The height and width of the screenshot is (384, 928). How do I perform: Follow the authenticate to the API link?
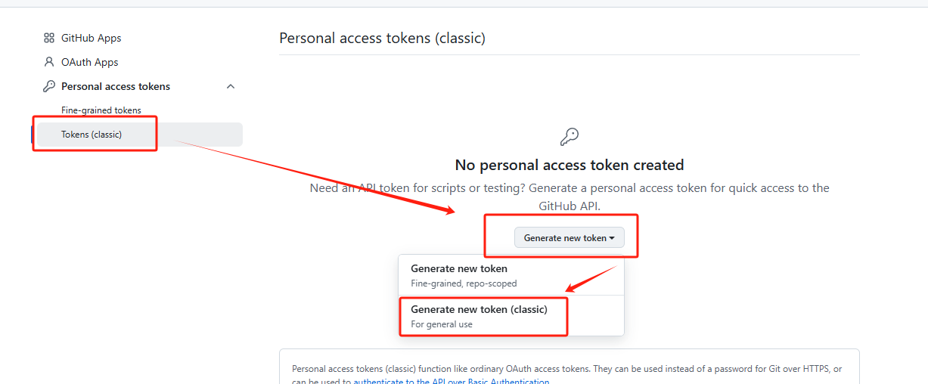pyautogui.click(x=452, y=382)
